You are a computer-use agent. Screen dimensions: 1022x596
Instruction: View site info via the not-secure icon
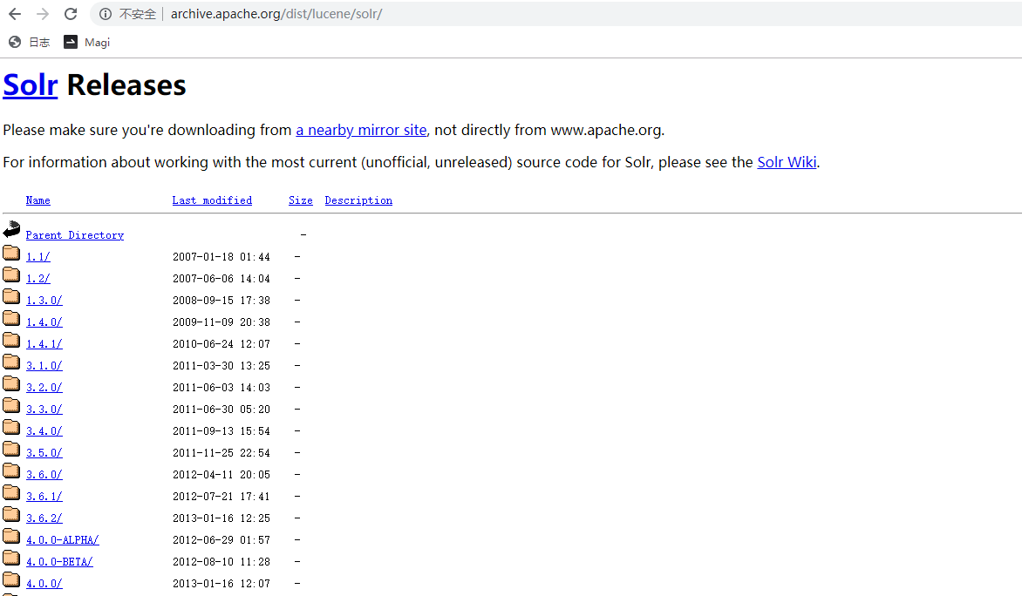click(x=105, y=14)
